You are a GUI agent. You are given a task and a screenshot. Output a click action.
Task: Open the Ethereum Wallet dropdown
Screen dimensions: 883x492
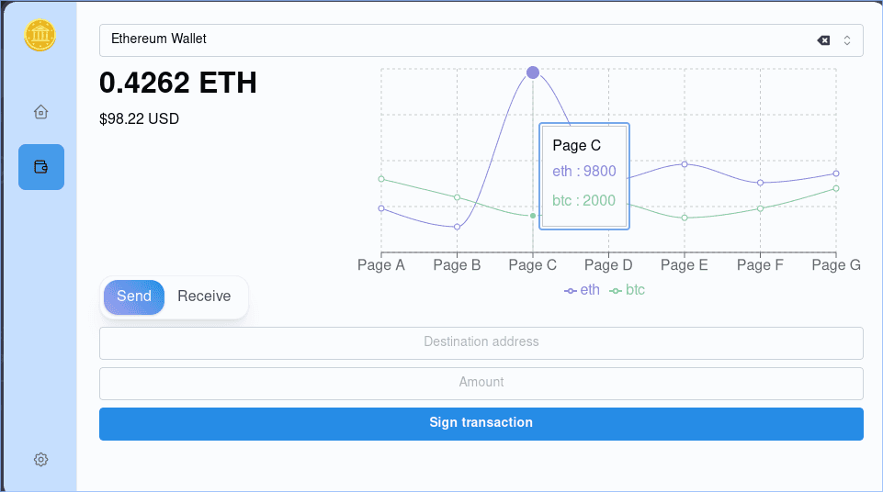pos(459,40)
